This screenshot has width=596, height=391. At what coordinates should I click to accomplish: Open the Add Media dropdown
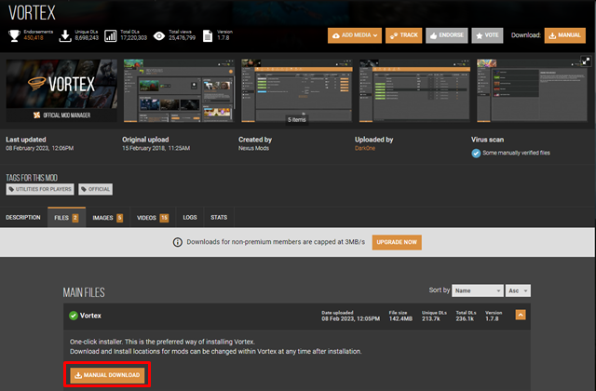point(355,35)
